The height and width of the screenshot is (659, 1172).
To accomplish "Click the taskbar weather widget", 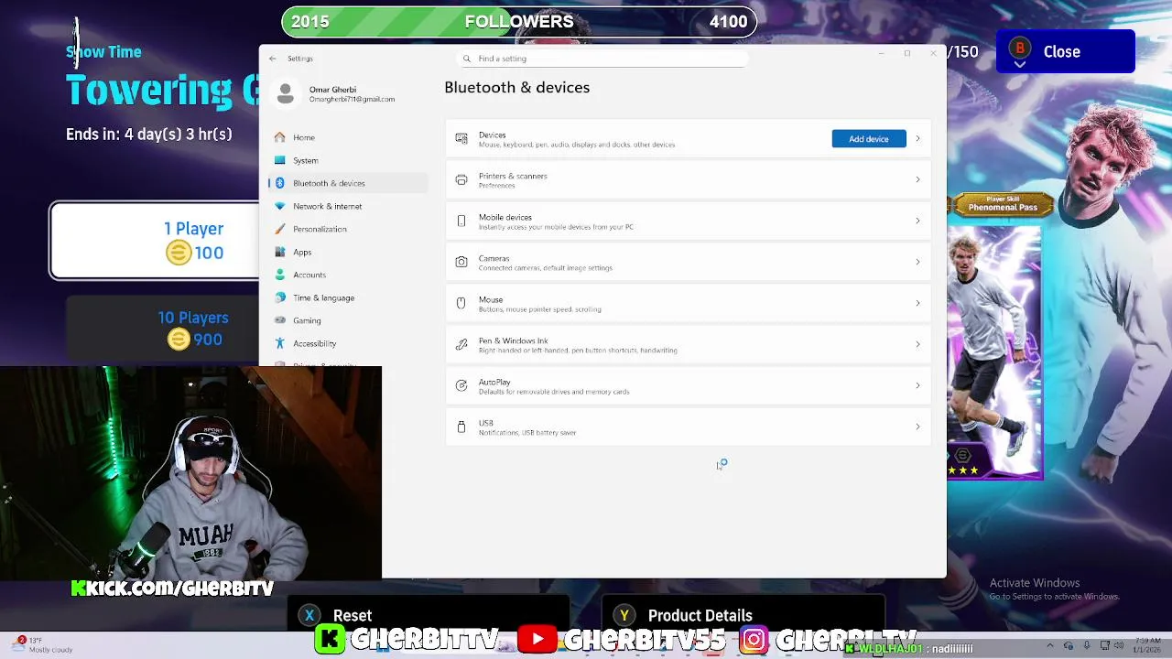I will pos(44,645).
